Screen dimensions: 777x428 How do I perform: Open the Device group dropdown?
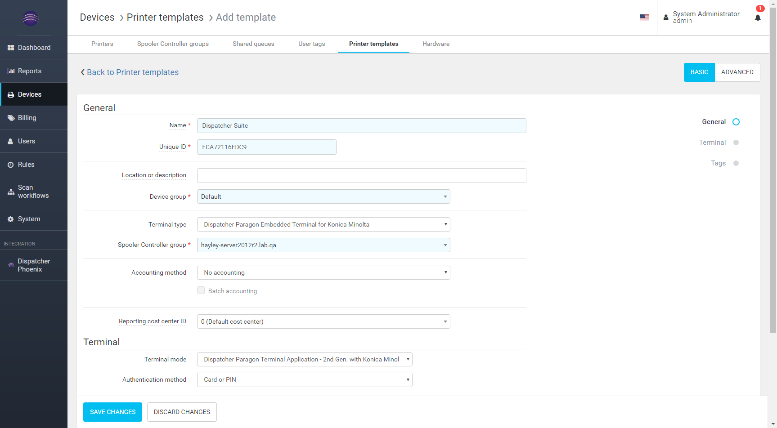(x=323, y=196)
